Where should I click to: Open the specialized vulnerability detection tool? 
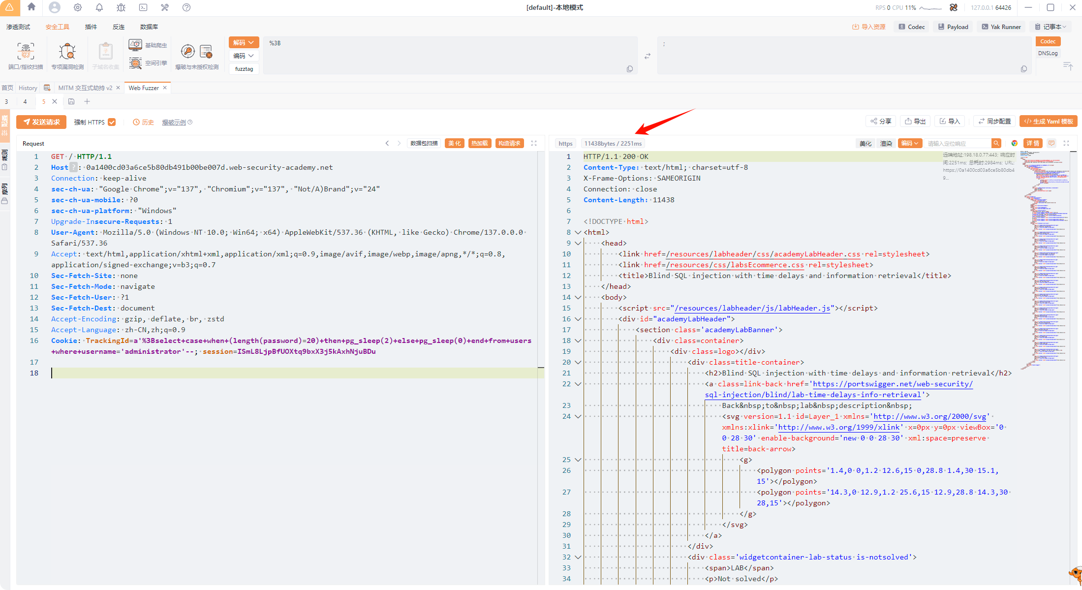67,55
